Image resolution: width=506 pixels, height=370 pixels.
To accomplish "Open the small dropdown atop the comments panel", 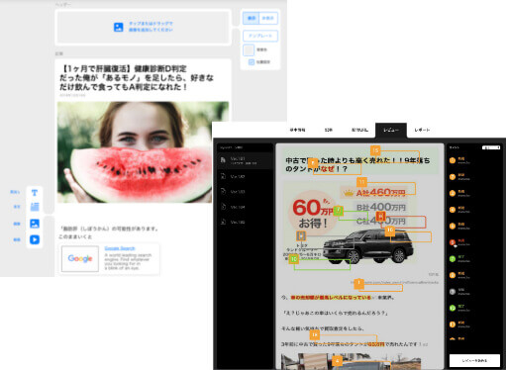I will tap(491, 147).
